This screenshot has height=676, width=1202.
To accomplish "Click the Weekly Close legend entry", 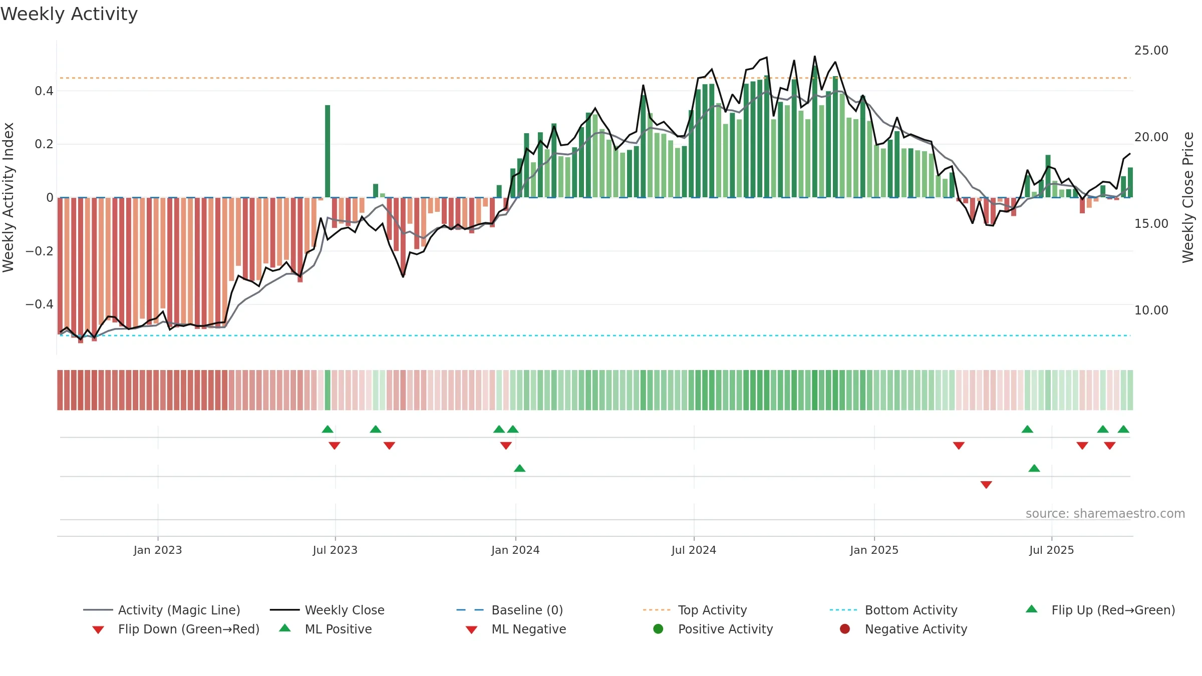I will [327, 610].
